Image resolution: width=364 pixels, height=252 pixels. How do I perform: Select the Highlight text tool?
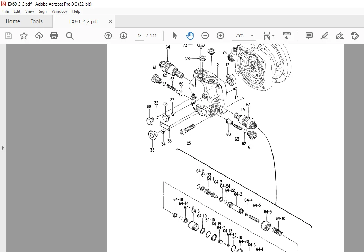tap(324, 36)
